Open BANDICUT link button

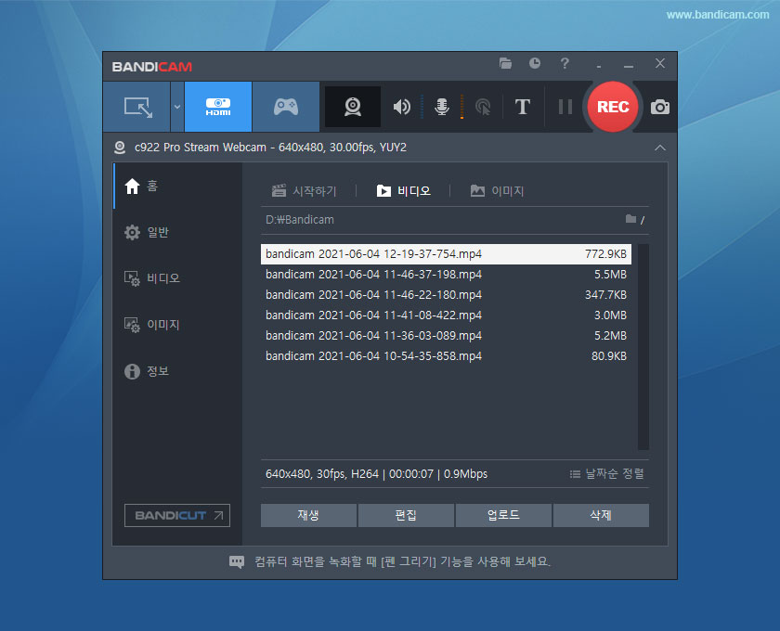pos(177,516)
